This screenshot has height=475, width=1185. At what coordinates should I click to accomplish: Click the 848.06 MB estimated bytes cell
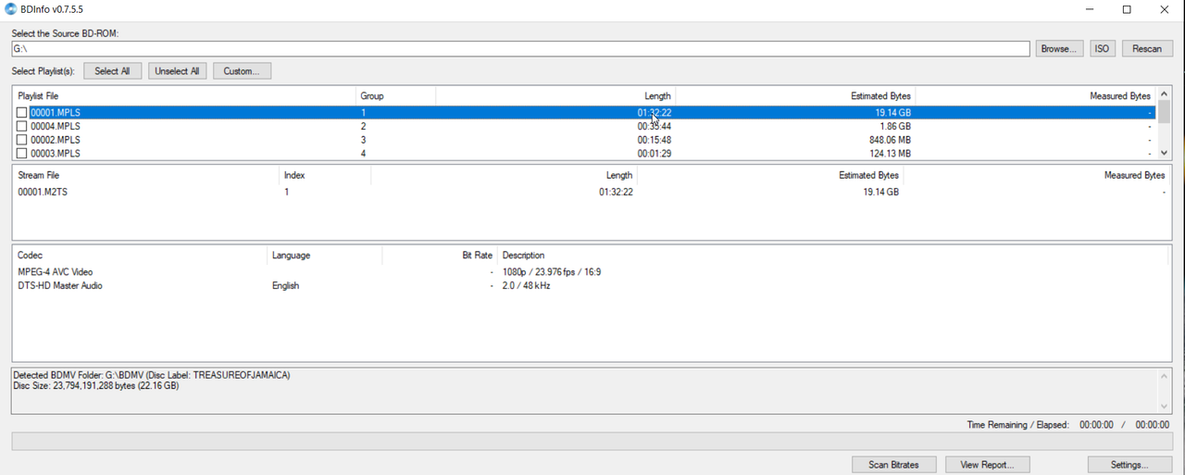891,140
